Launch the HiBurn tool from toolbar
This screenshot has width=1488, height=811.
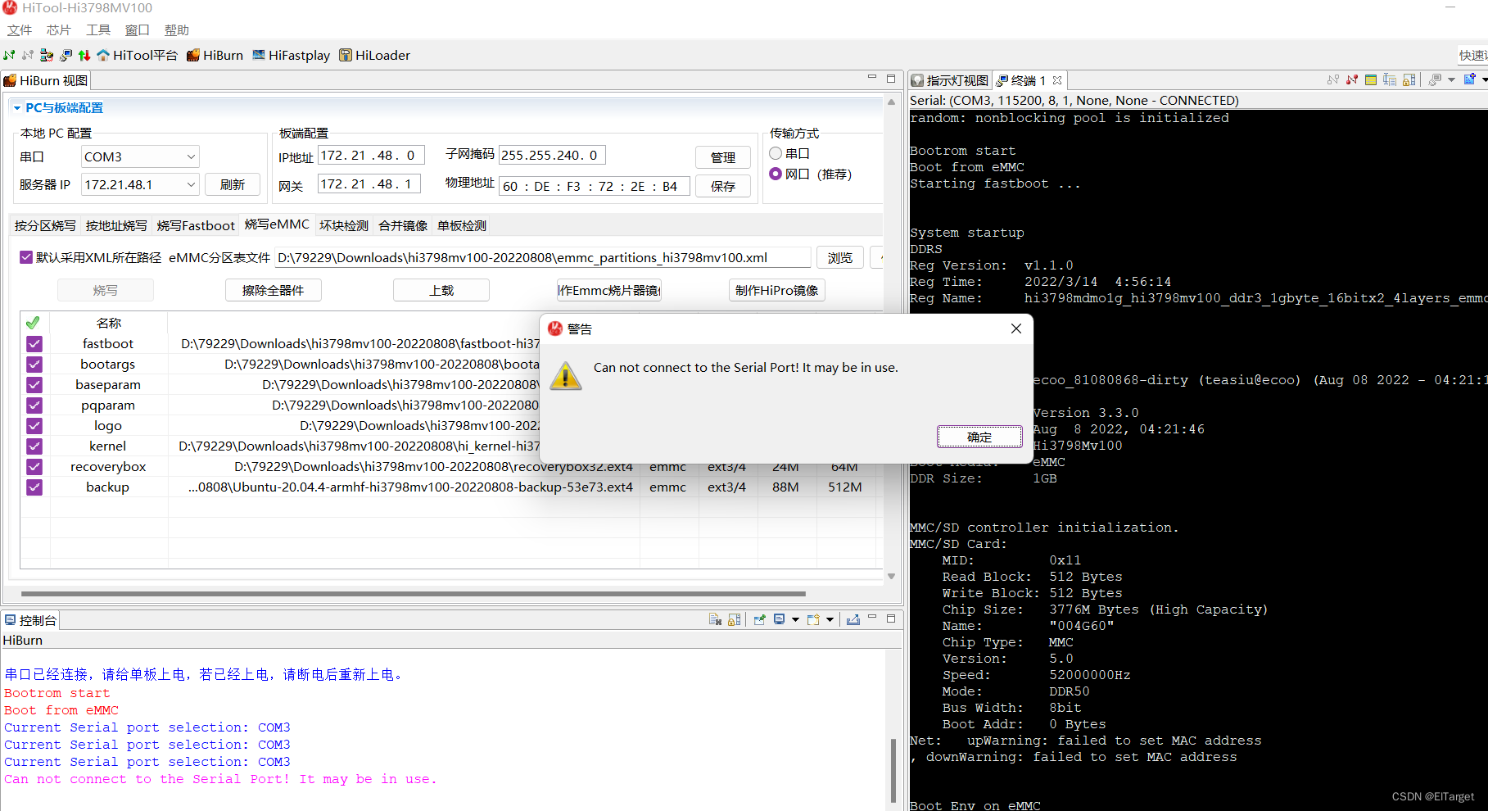215,55
